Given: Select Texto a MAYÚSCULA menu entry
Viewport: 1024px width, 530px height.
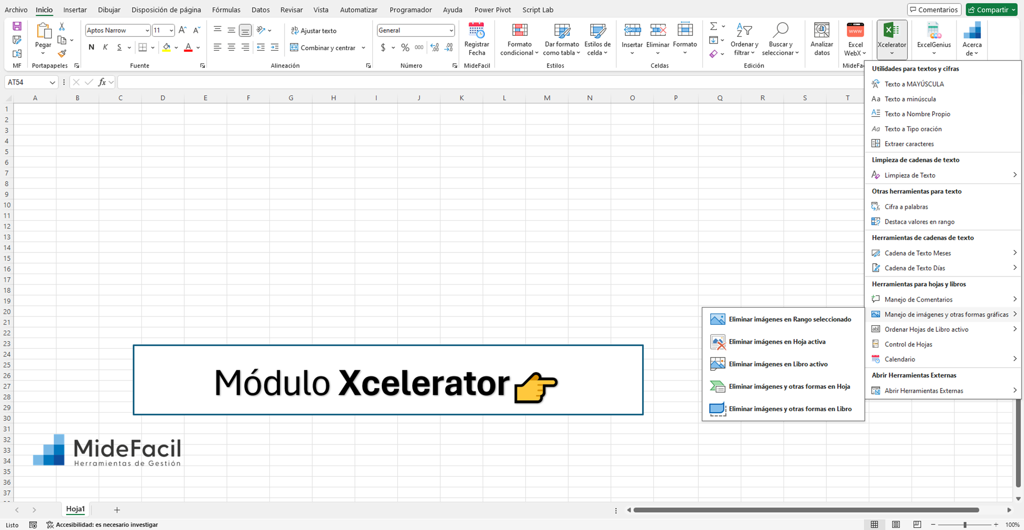Looking at the screenshot, I should 943,84.
